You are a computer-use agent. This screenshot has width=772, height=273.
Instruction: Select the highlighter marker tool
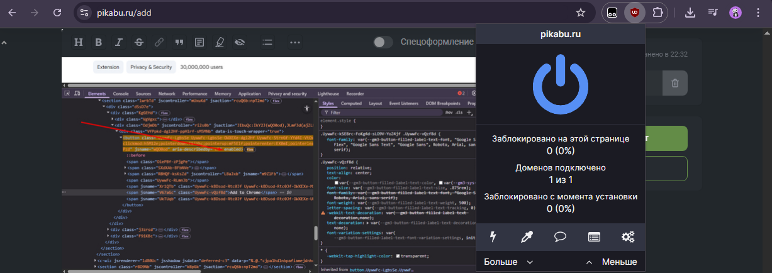[x=220, y=42]
